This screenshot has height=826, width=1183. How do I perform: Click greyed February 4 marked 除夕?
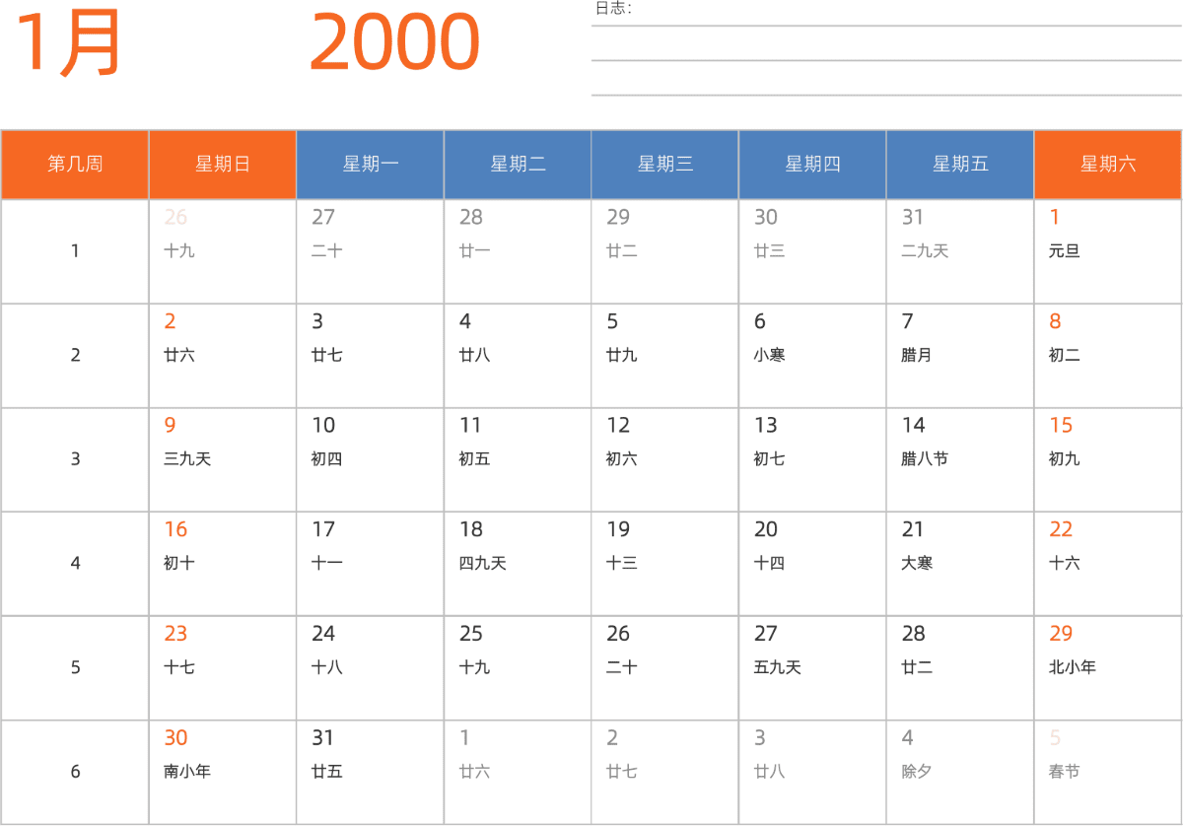(960, 772)
